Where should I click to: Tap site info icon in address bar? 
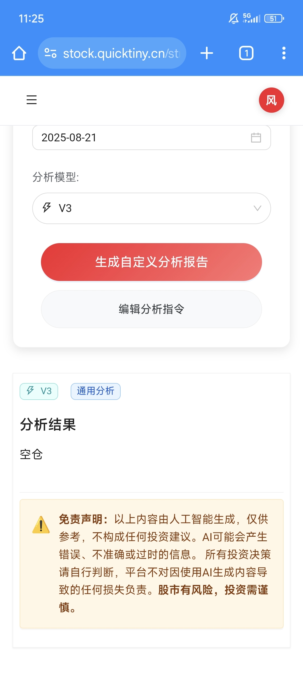click(x=50, y=53)
